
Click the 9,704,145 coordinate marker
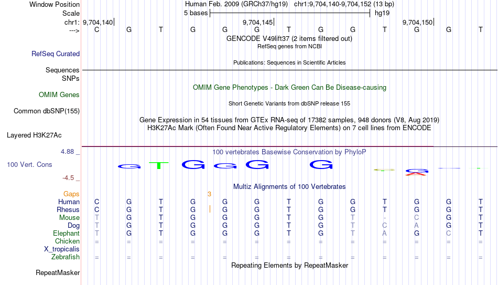[257, 22]
